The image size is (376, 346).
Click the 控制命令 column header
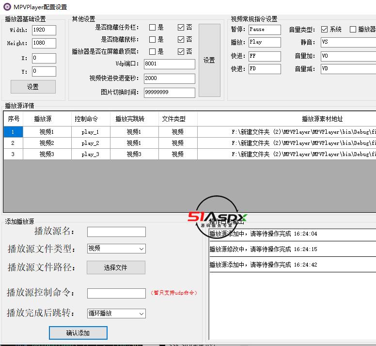point(91,119)
